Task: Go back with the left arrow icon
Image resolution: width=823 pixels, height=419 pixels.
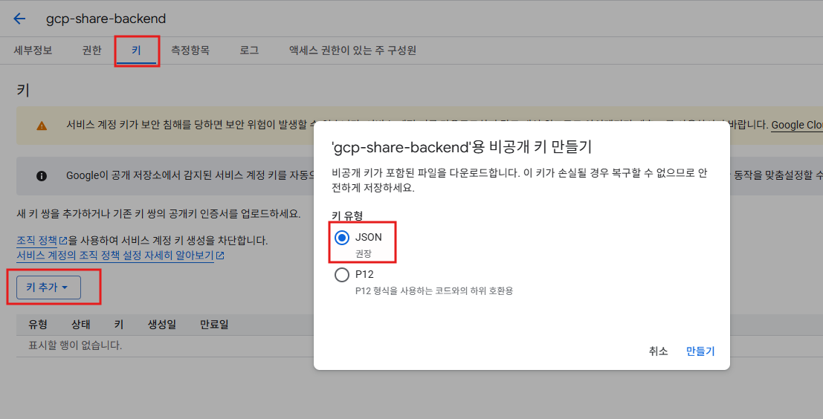Action: click(19, 19)
